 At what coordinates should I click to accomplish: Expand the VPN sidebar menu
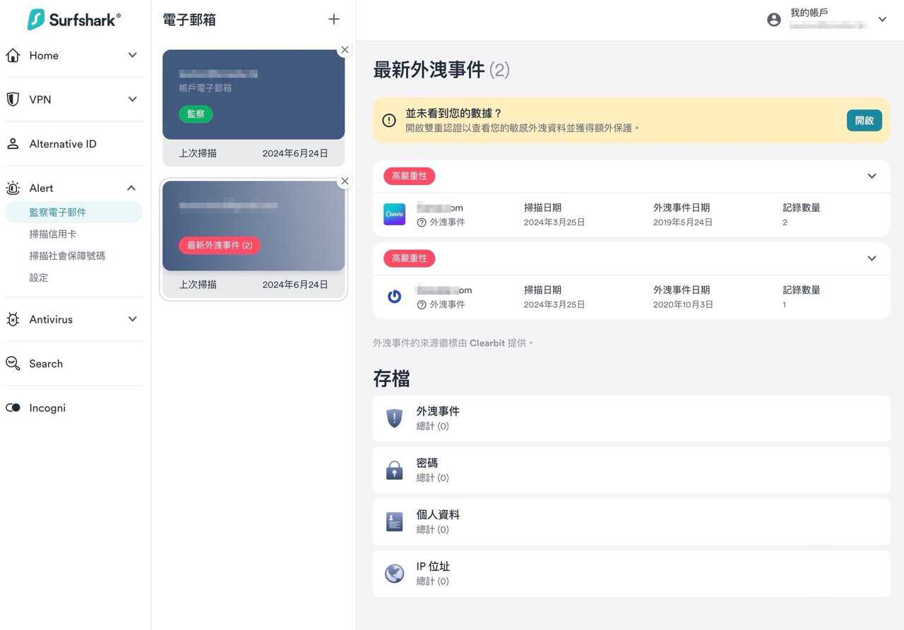tap(132, 100)
